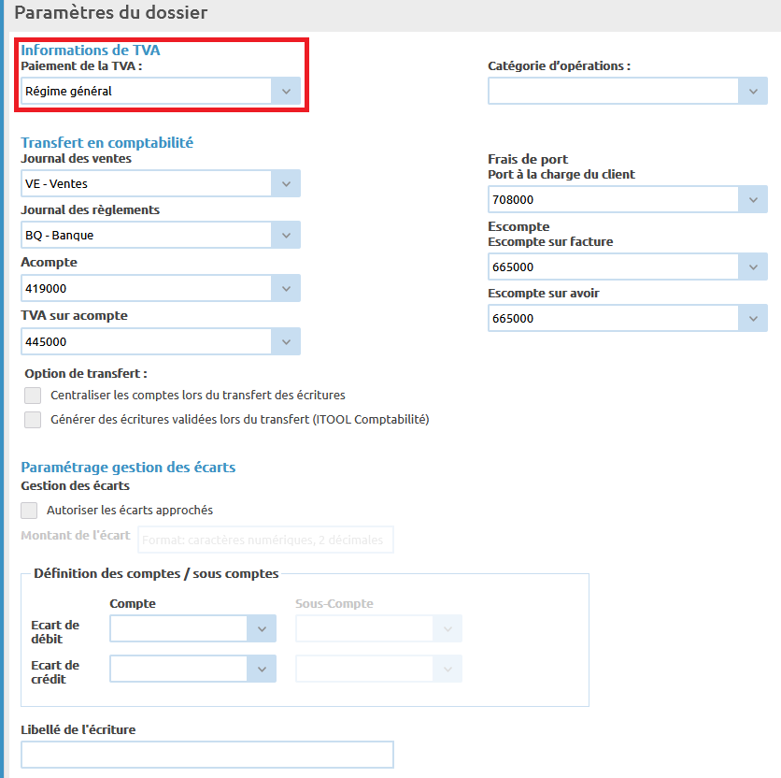Expand the TVA sur acompte dropdown

286,341
